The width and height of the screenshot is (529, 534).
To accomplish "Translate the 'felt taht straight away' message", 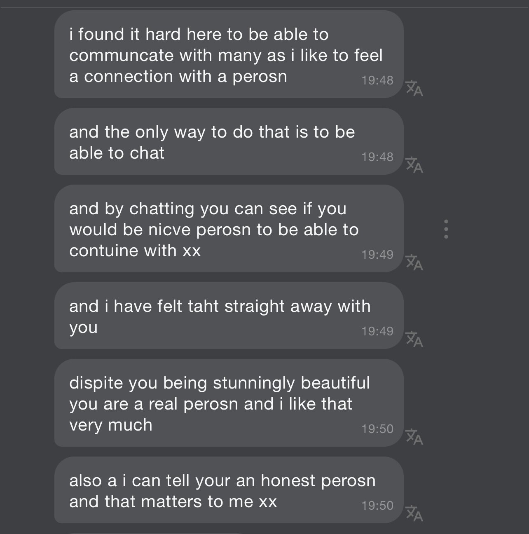I will 414,339.
